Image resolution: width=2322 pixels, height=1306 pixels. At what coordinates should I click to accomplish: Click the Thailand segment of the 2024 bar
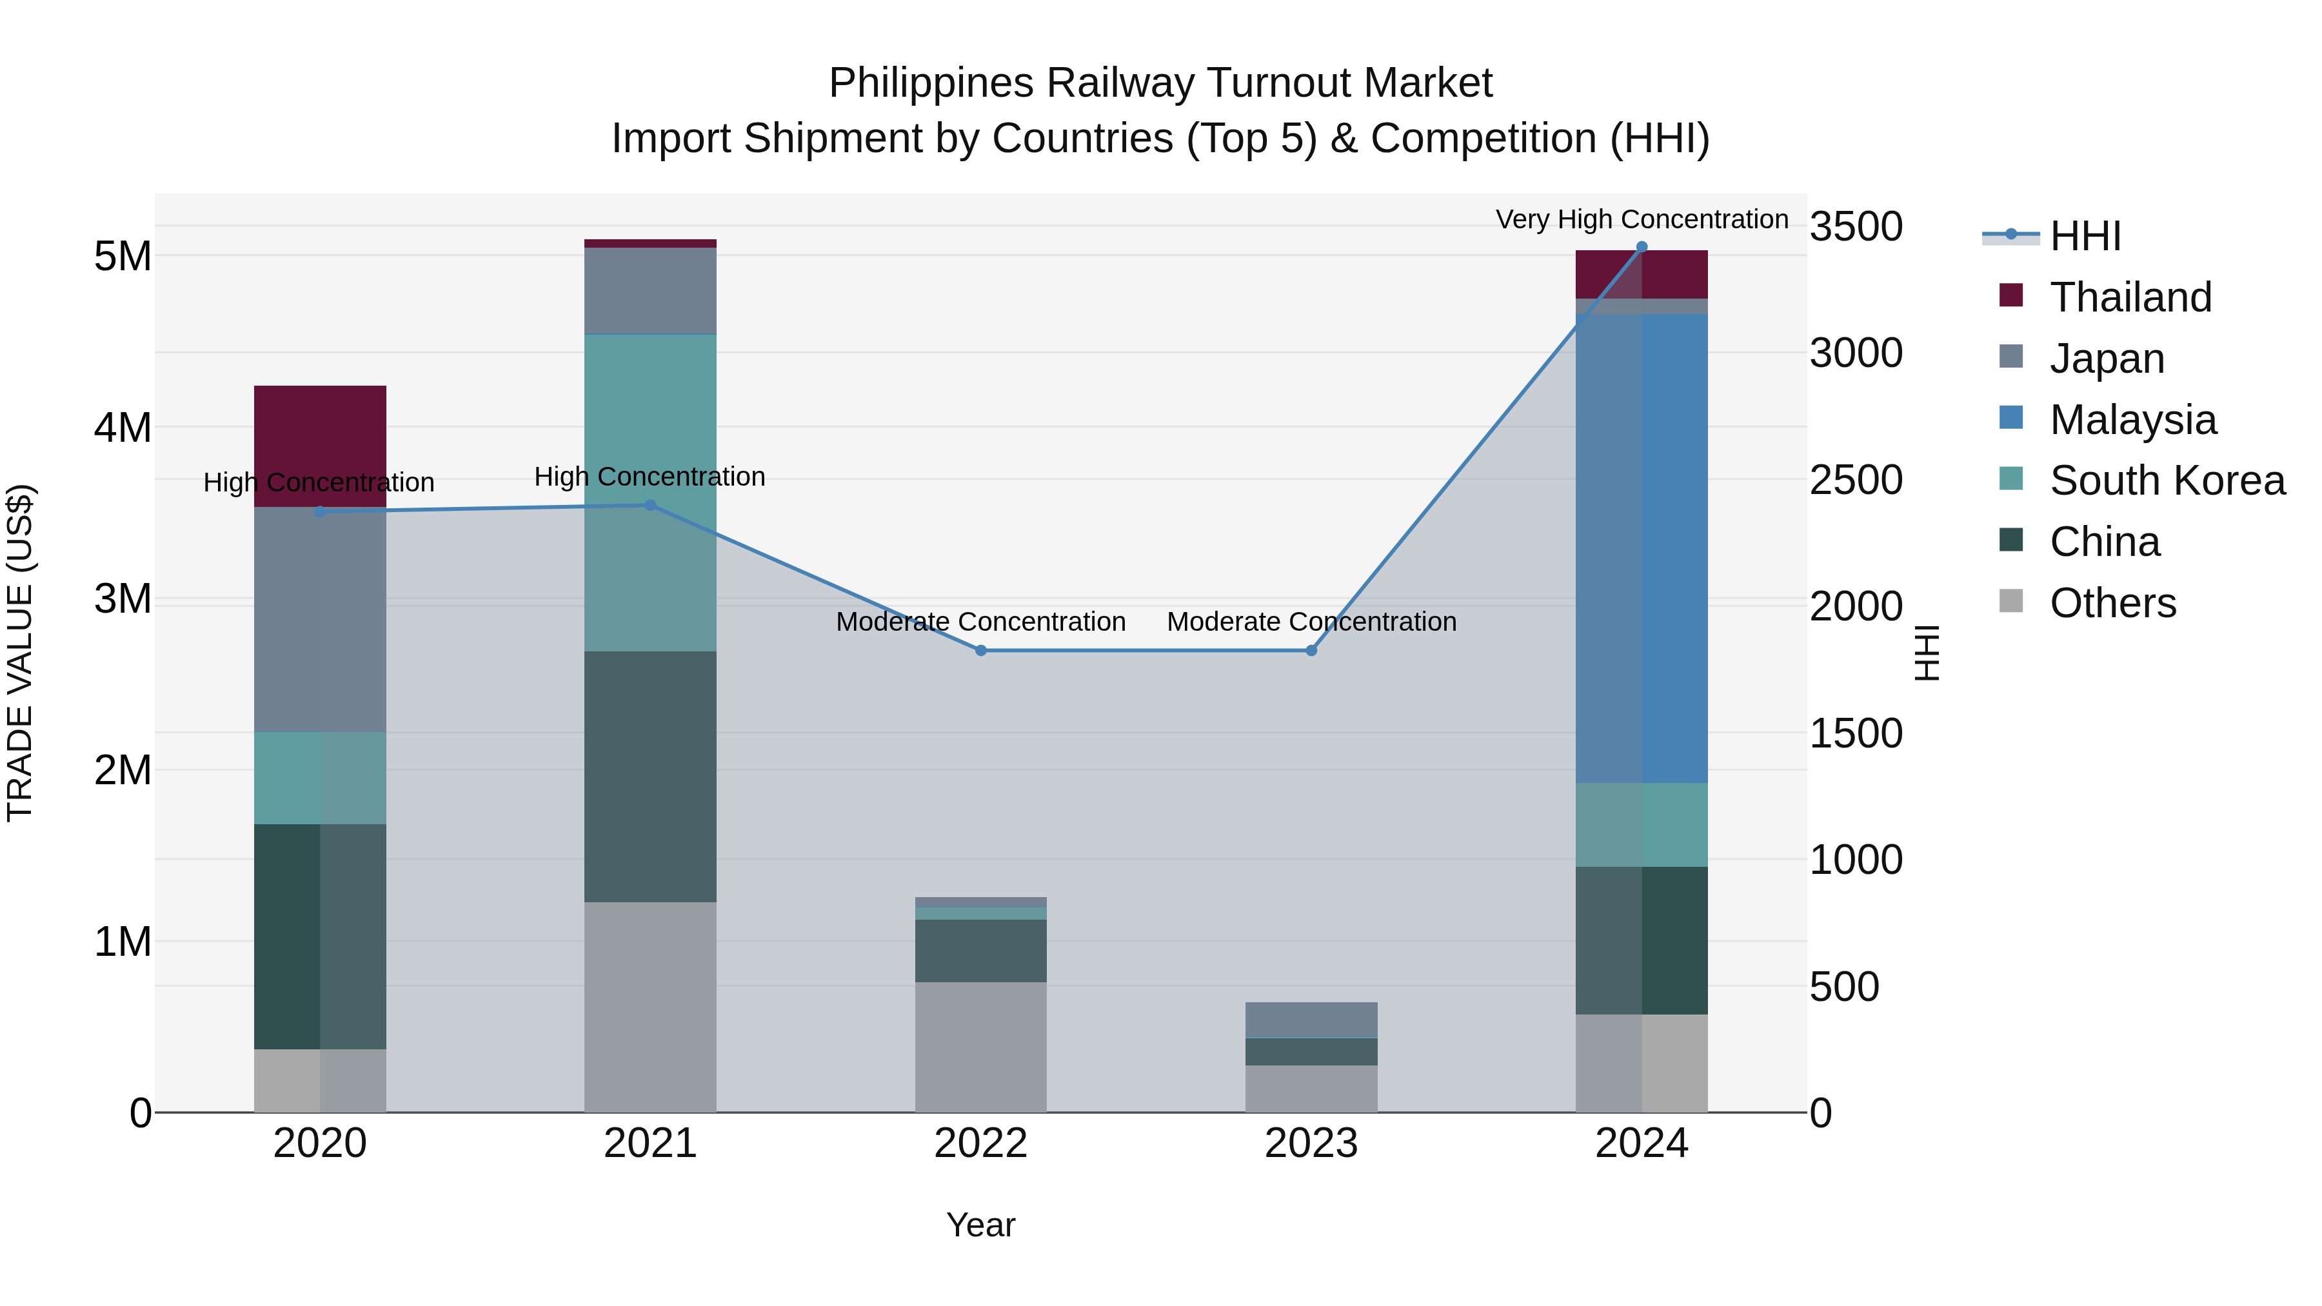tap(1642, 275)
